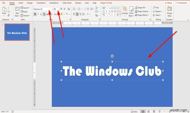
Task: Click Increase Font Size icon
Action: [x=61, y=9]
